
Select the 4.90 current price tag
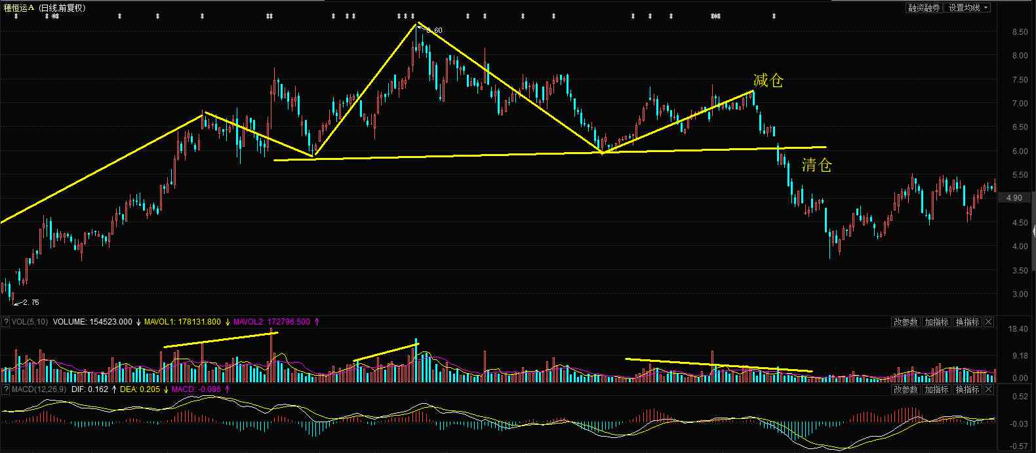pos(1014,197)
